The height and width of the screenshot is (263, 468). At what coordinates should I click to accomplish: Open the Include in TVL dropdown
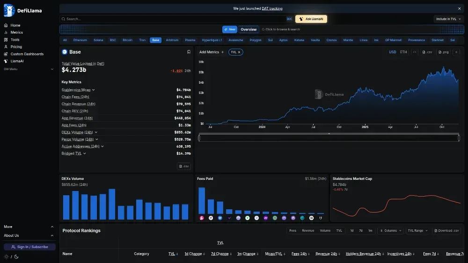448,19
